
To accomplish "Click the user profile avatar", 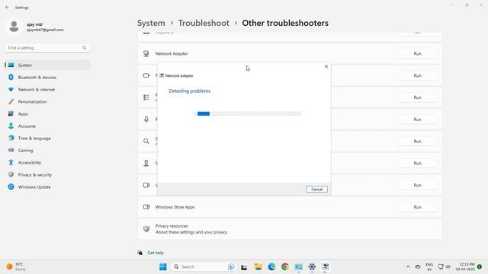I will pyautogui.click(x=14, y=27).
